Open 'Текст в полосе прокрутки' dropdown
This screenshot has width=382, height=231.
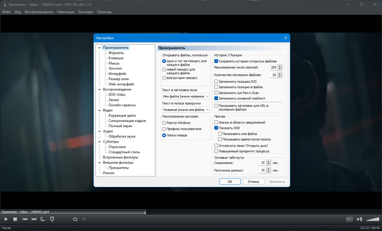(x=186, y=110)
